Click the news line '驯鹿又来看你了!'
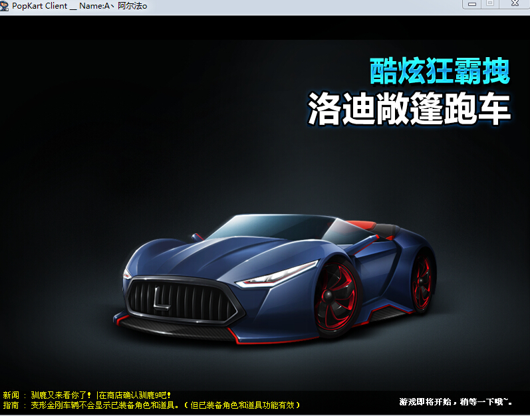The height and width of the screenshot is (416, 530). pyautogui.click(x=61, y=395)
